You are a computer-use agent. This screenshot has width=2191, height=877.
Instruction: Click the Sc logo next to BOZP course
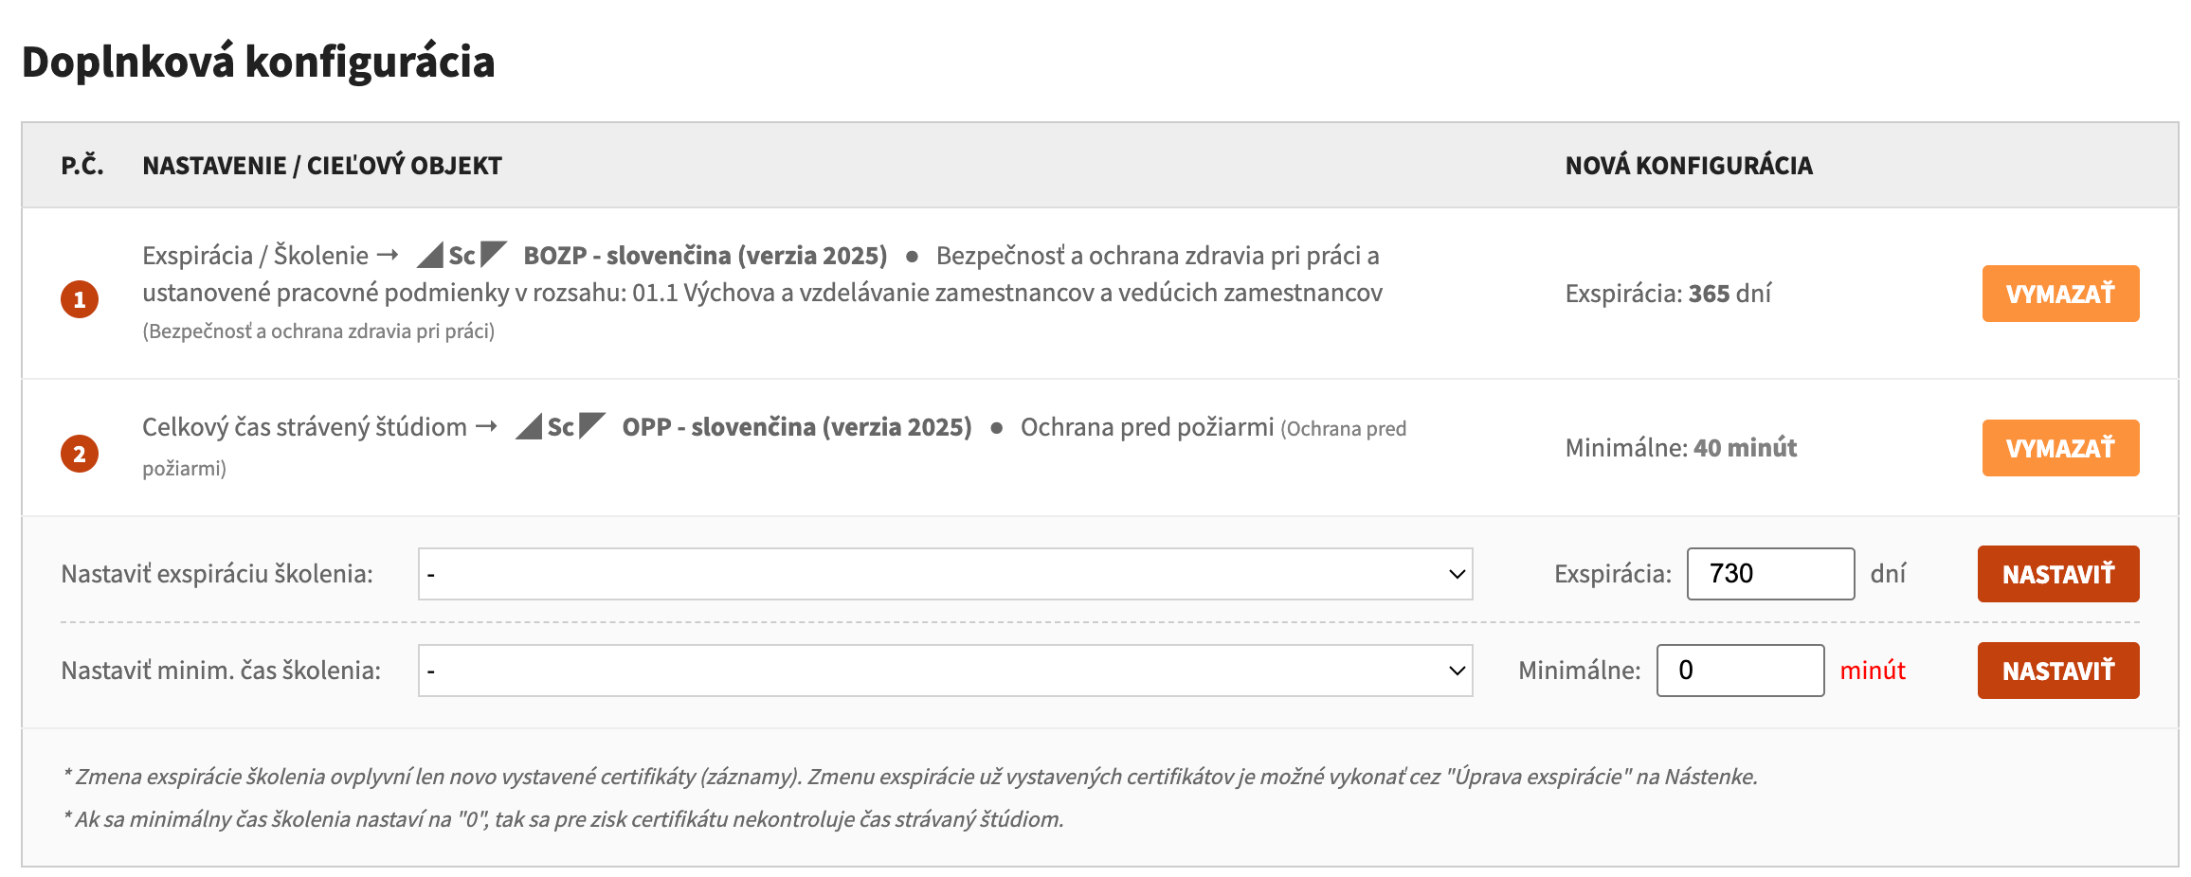pos(462,255)
